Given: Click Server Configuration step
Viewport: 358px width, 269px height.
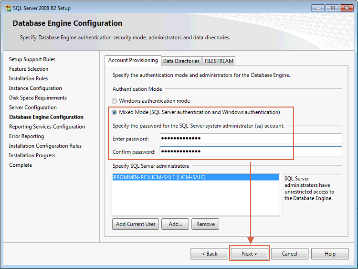Looking at the screenshot, I should point(33,108).
